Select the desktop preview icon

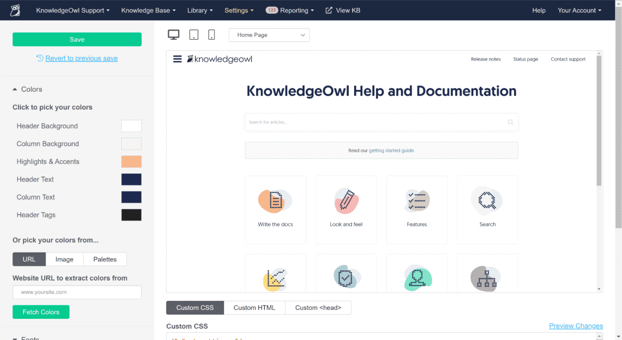174,34
